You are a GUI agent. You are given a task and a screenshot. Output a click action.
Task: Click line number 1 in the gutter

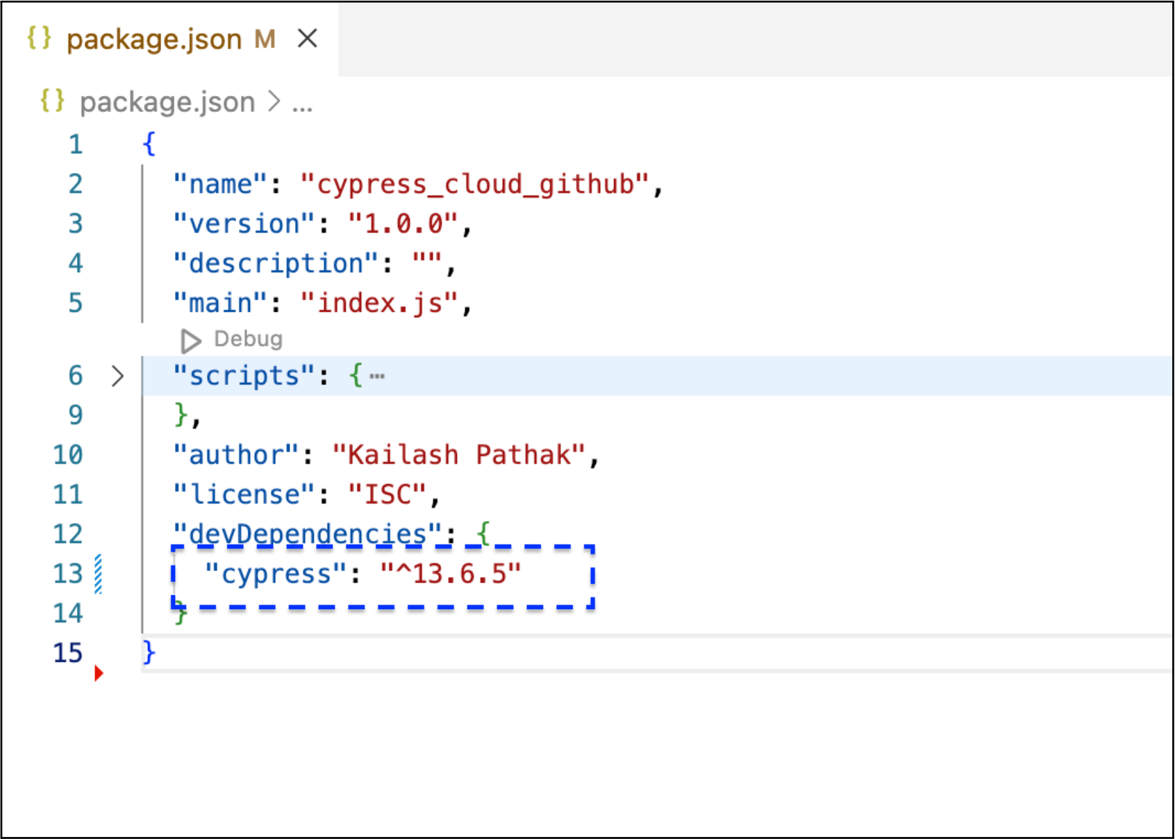coord(76,144)
